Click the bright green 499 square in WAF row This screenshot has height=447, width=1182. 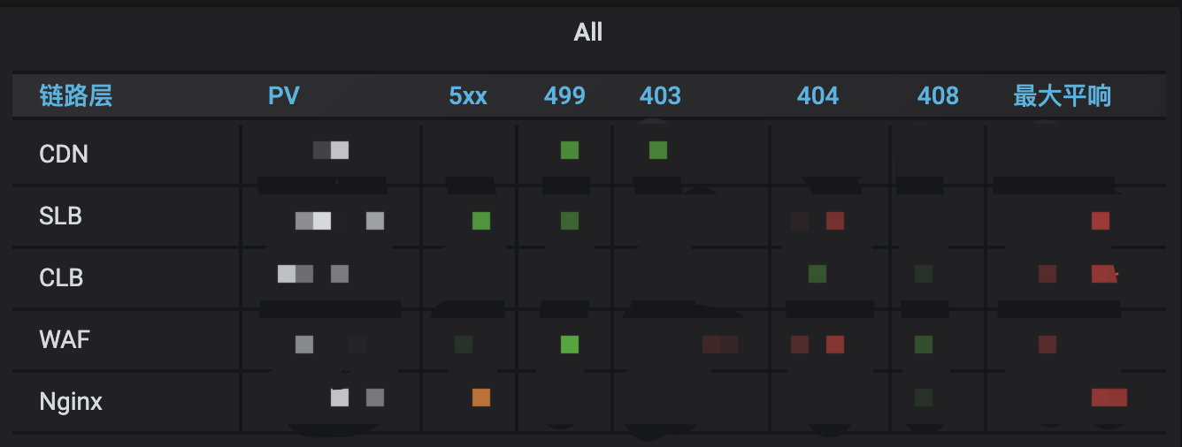click(570, 345)
